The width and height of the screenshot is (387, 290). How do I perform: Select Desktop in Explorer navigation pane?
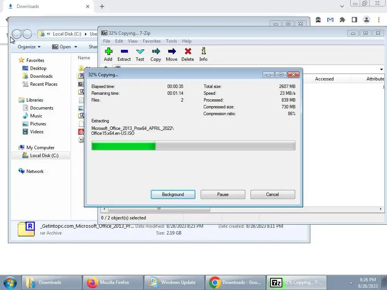(x=38, y=68)
